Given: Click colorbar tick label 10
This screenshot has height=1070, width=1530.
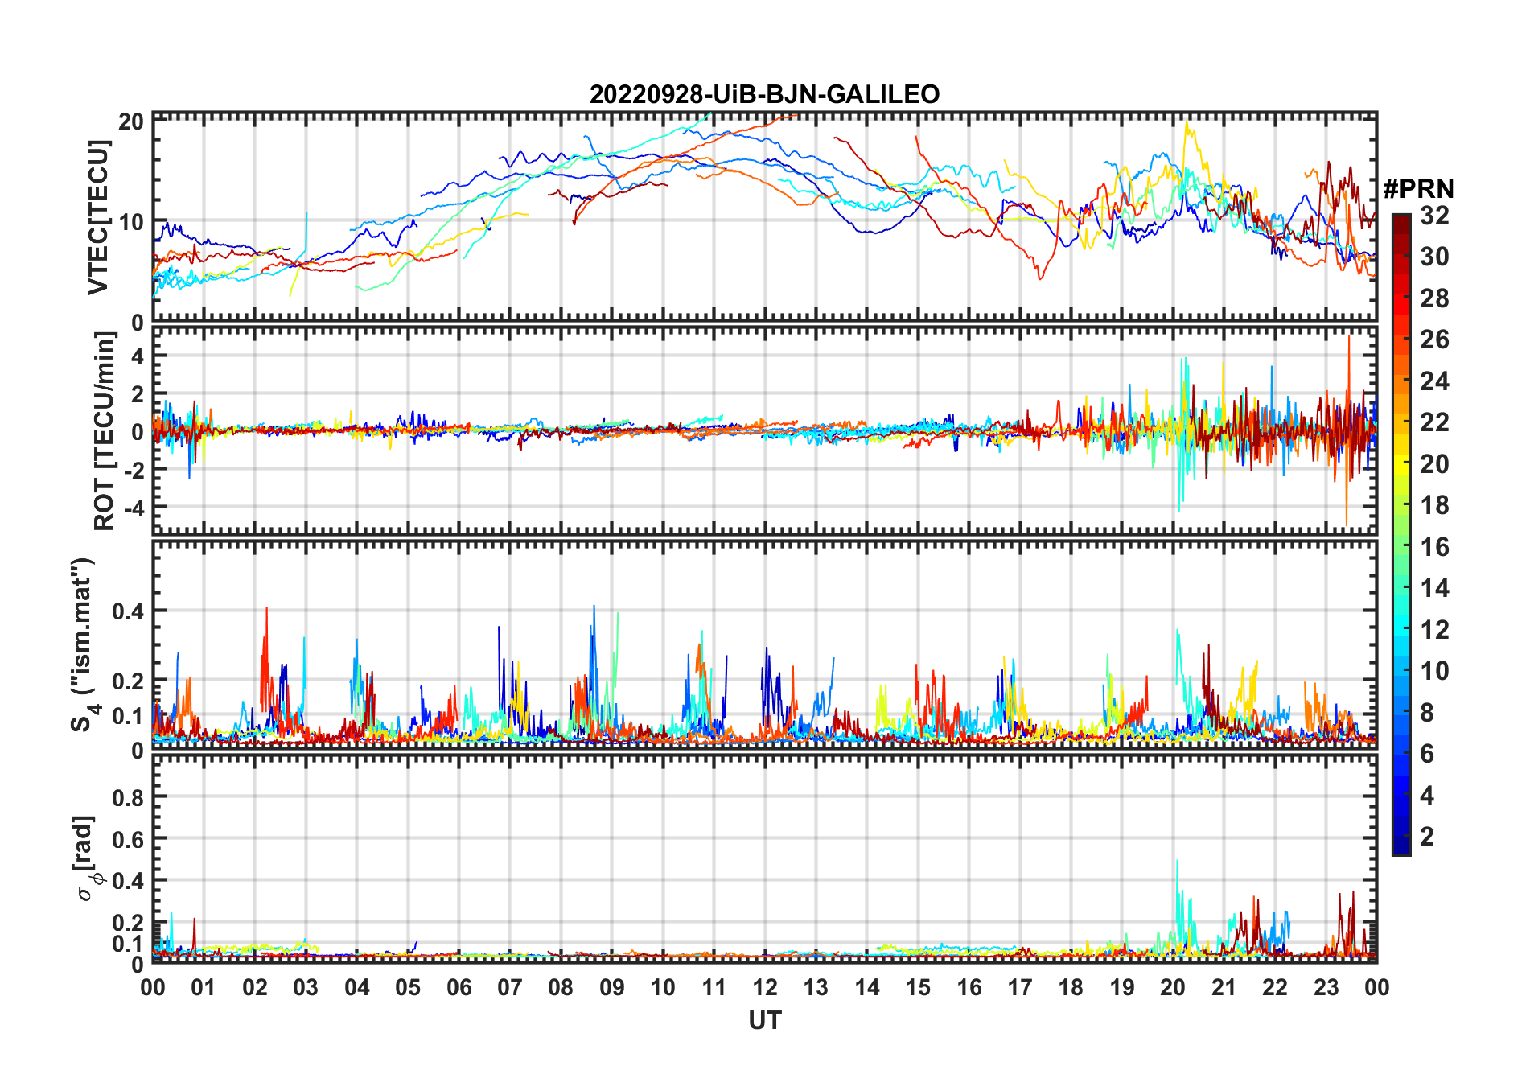Looking at the screenshot, I should click(x=1433, y=671).
